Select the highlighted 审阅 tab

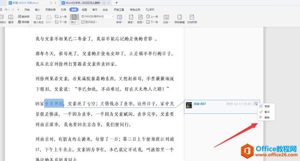click(74, 10)
